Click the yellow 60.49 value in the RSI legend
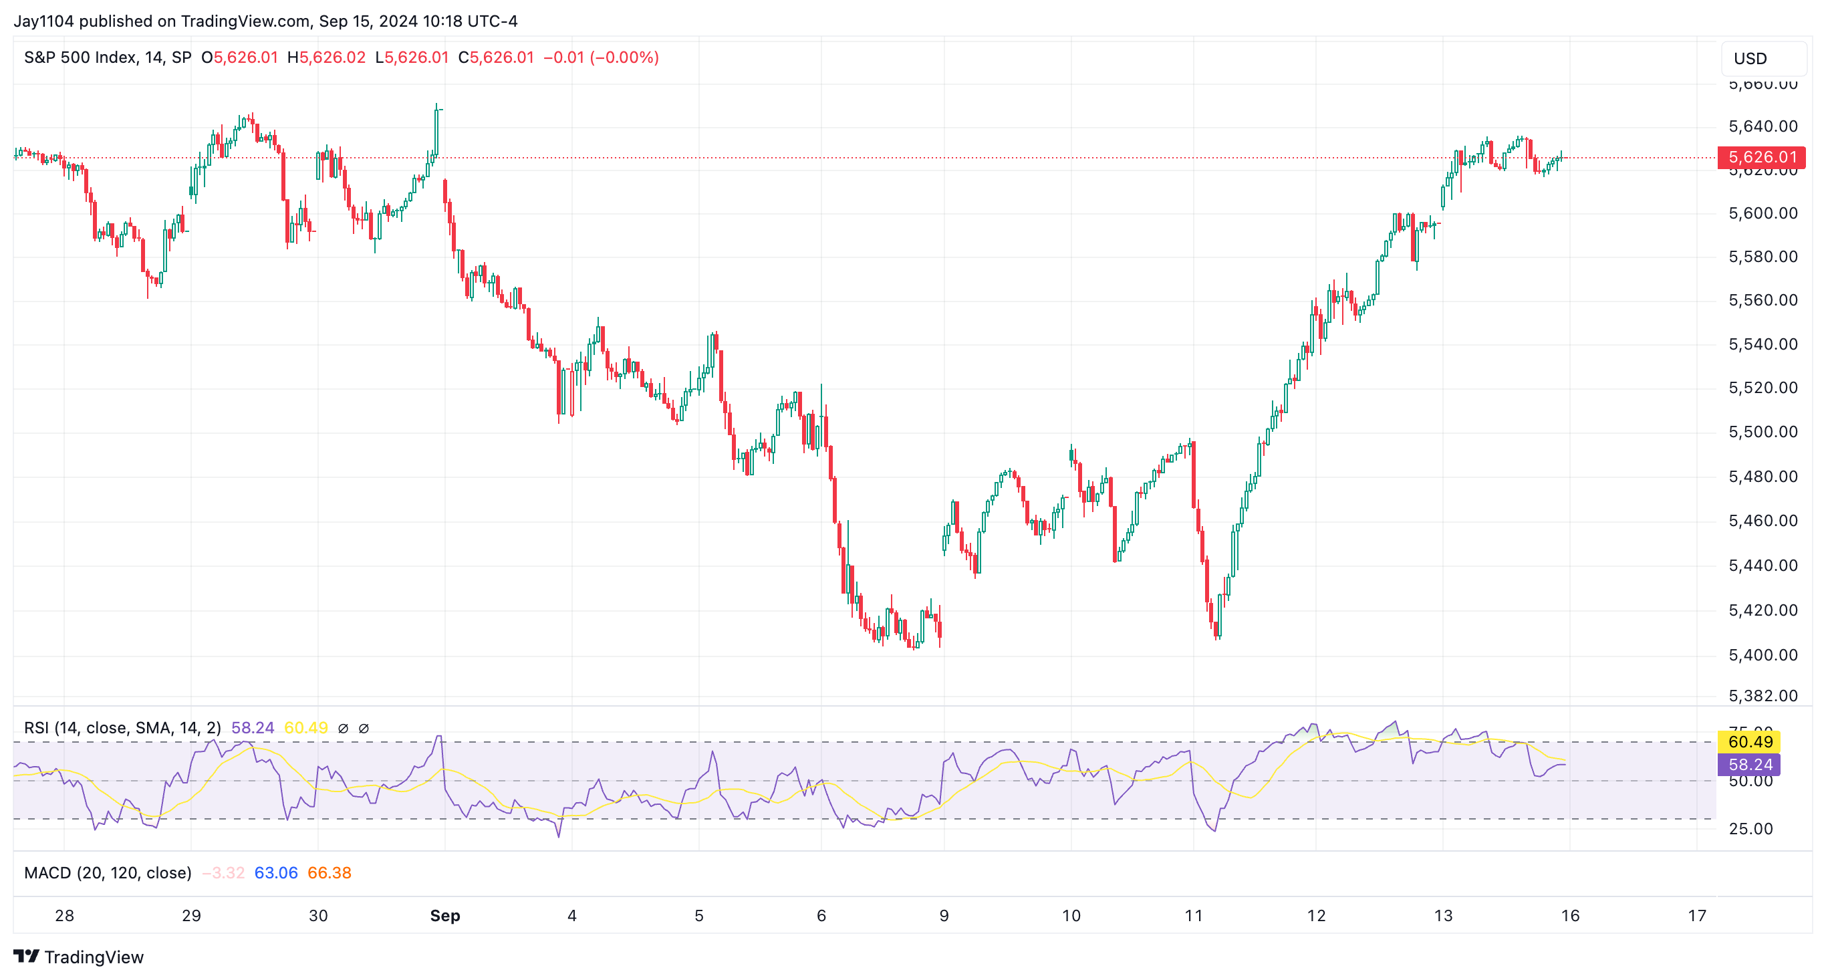The width and height of the screenshot is (1826, 980). tap(305, 727)
